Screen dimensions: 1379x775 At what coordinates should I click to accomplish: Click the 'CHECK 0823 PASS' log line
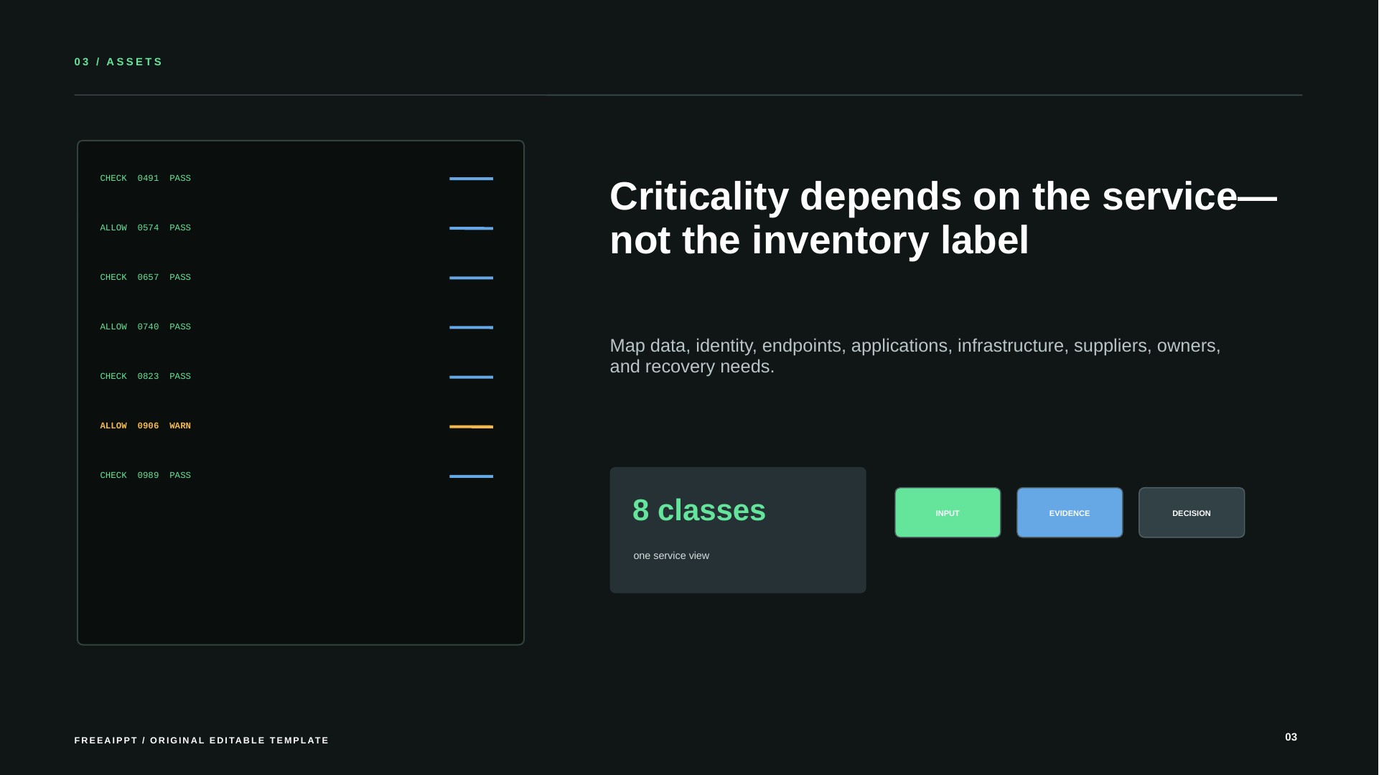tap(146, 376)
